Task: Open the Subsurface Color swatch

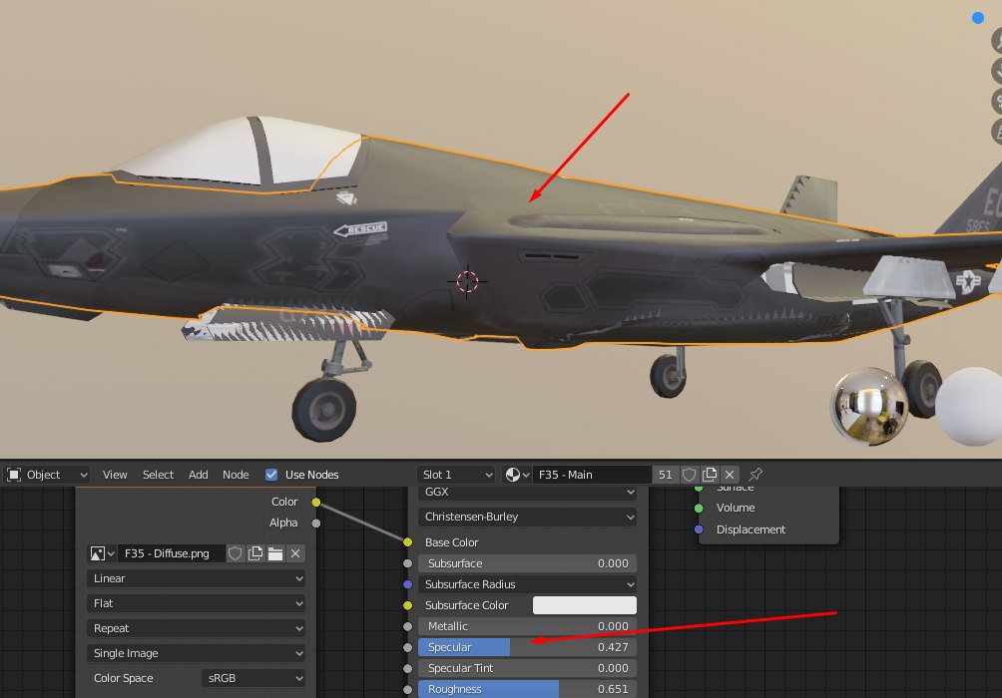Action: [585, 605]
